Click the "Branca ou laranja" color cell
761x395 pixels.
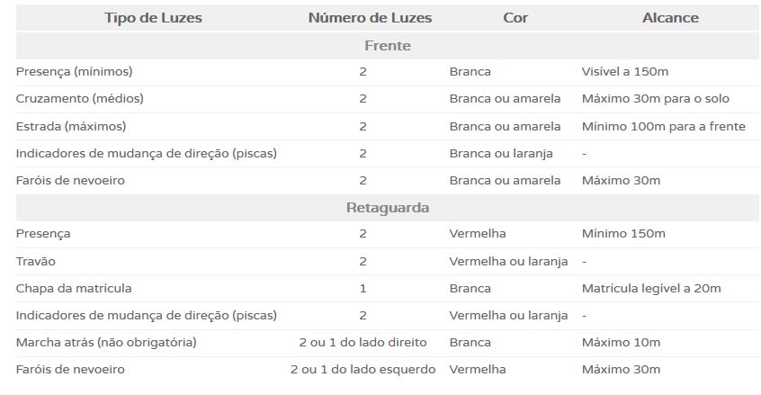pyautogui.click(x=501, y=154)
